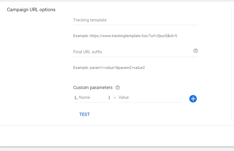Click empty space left of the TEST button
Screen dimensions: 234x151
point(37,114)
